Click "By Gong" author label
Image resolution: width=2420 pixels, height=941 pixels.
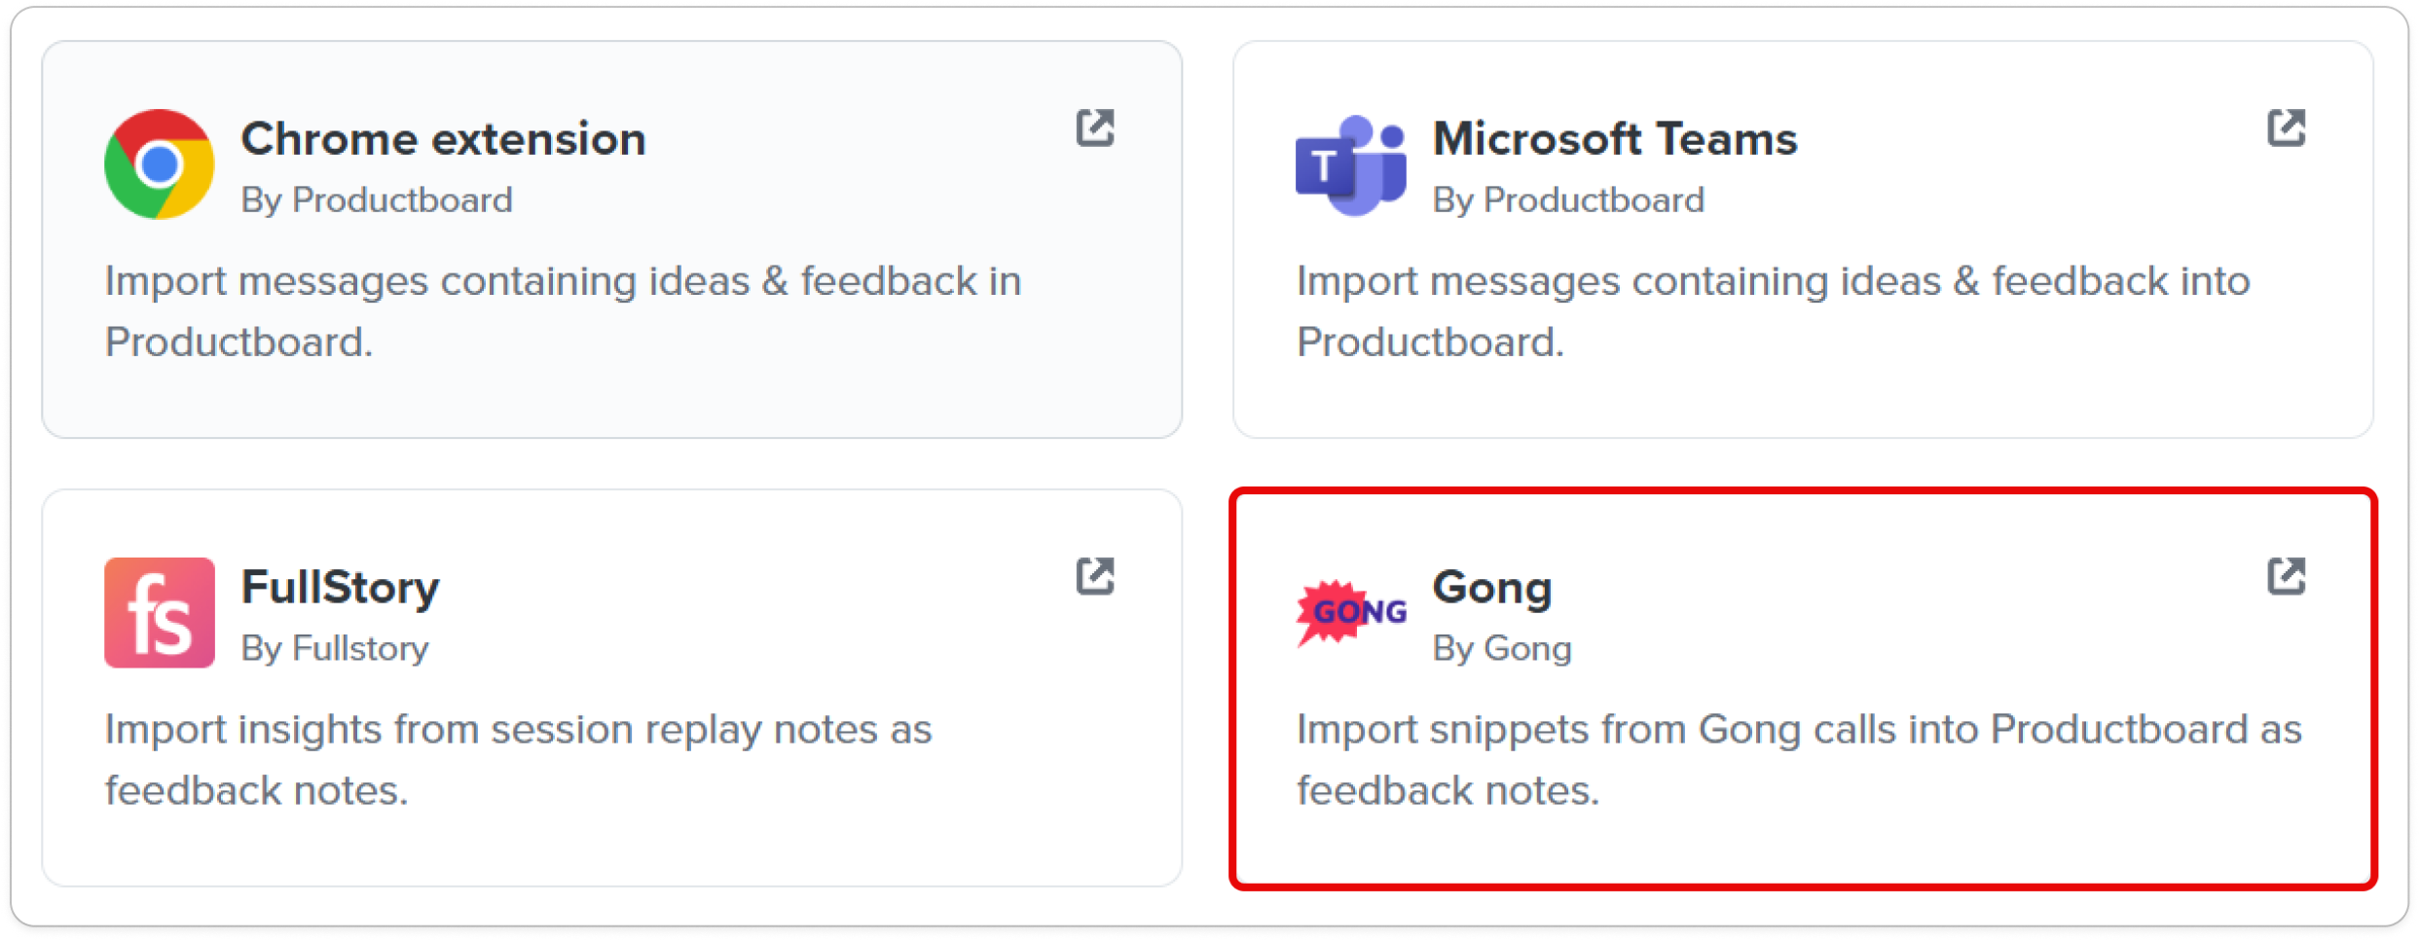(1502, 648)
